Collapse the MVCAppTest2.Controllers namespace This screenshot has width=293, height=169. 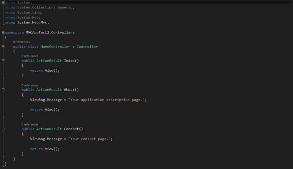pos(3,33)
